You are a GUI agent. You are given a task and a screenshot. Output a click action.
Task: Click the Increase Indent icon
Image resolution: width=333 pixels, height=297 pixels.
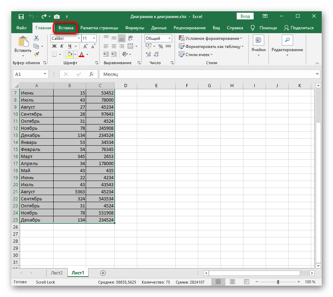point(114,54)
